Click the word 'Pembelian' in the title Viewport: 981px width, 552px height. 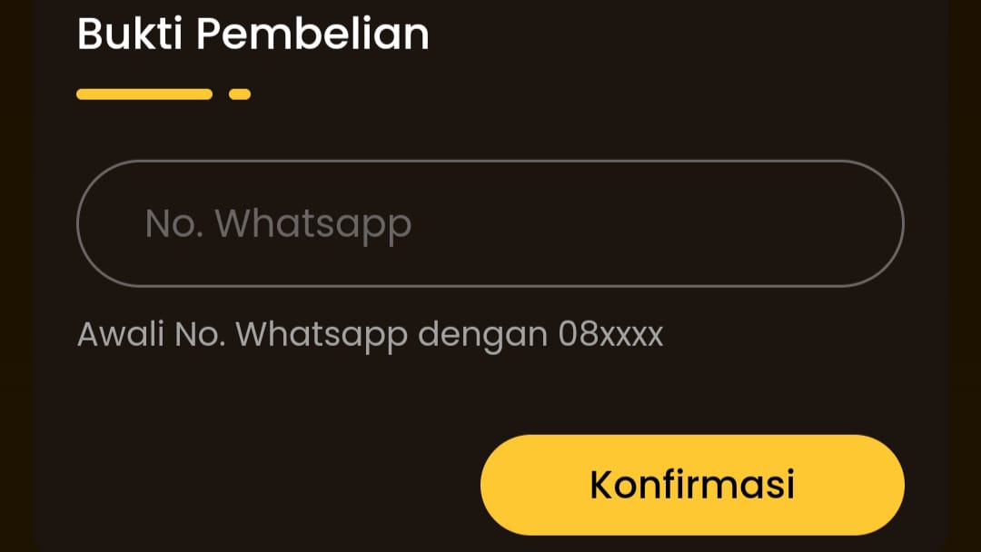312,34
